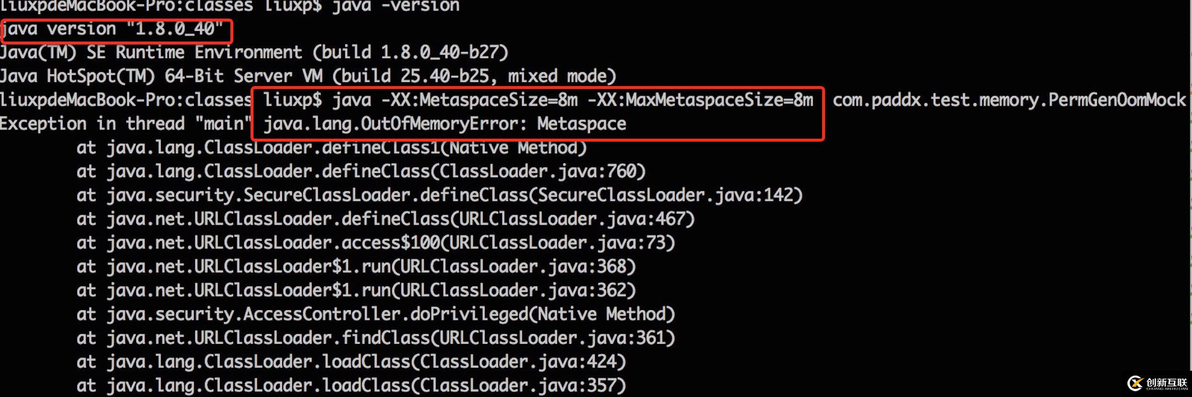This screenshot has width=1192, height=397.
Task: Click the Java HotSpot(TM) 64-Bit Server VM line
Action: click(308, 76)
